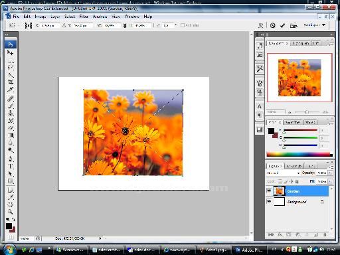Select the Crop tool
This screenshot has height=255, width=340.
(x=11, y=82)
